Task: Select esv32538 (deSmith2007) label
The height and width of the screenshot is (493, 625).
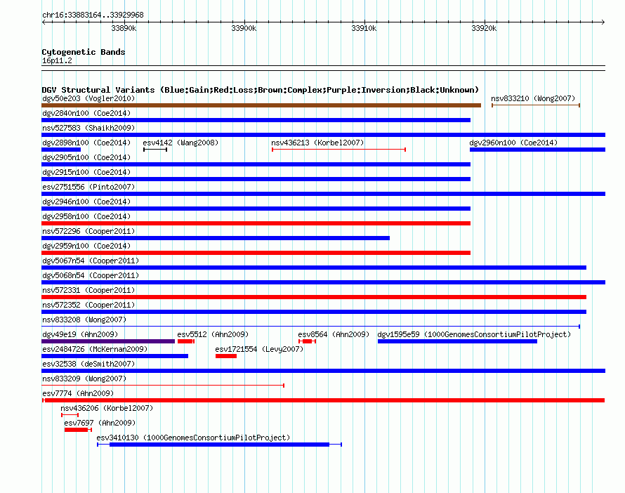Action: pos(88,364)
